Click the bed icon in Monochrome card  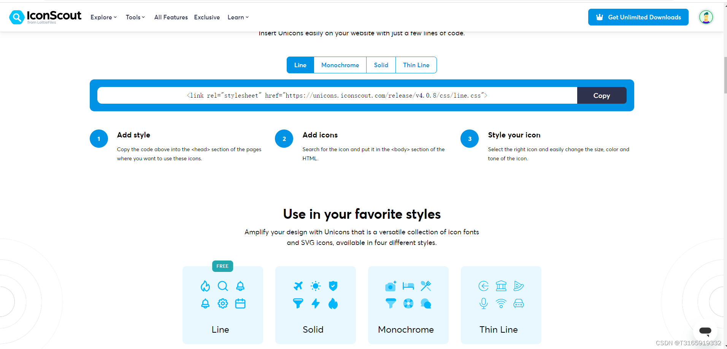pos(408,286)
